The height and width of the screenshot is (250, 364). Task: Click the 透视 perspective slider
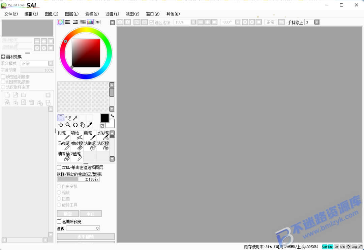coord(83,228)
